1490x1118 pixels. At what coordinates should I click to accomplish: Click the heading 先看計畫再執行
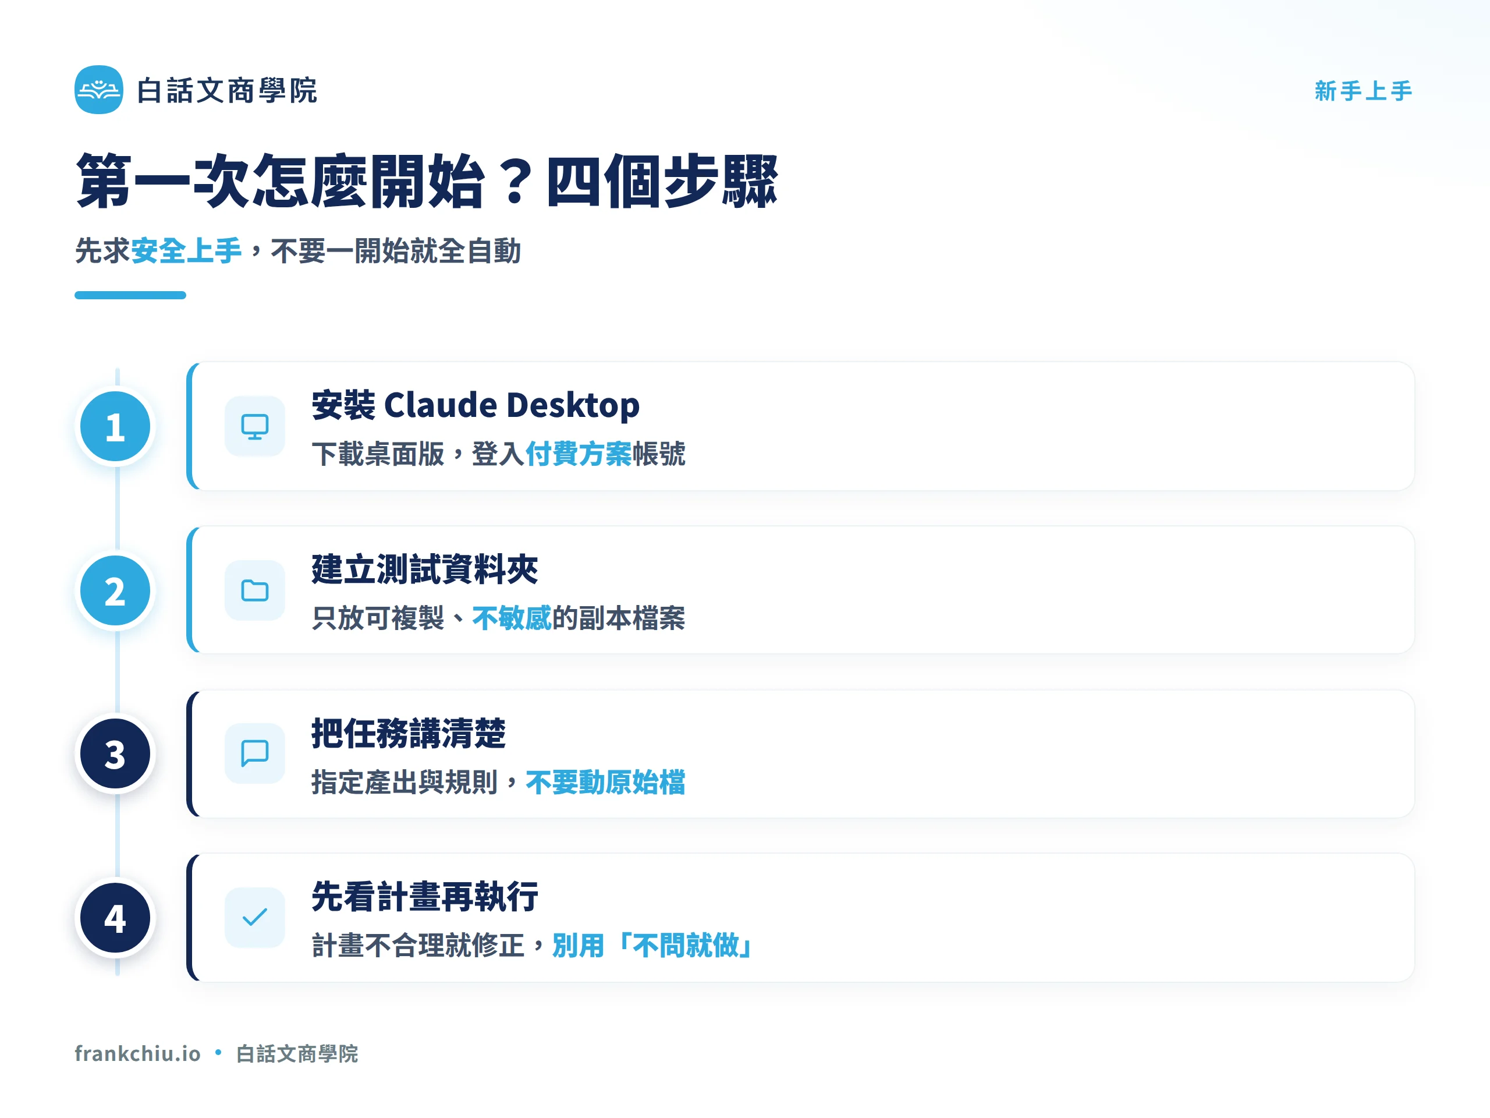(x=425, y=896)
